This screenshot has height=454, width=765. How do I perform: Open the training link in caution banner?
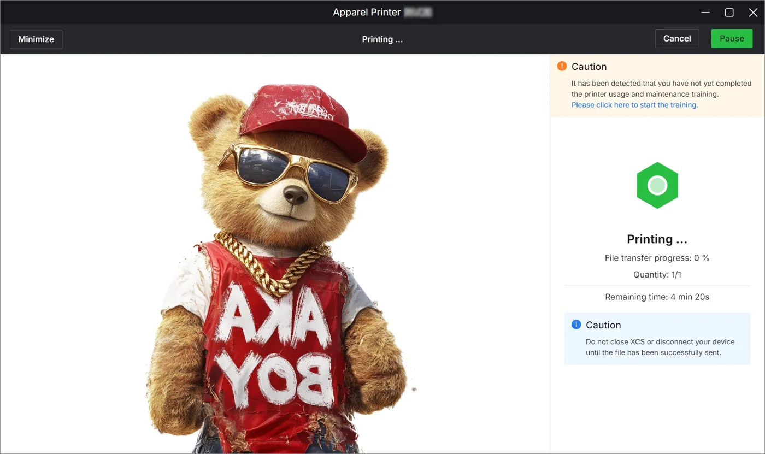point(634,105)
